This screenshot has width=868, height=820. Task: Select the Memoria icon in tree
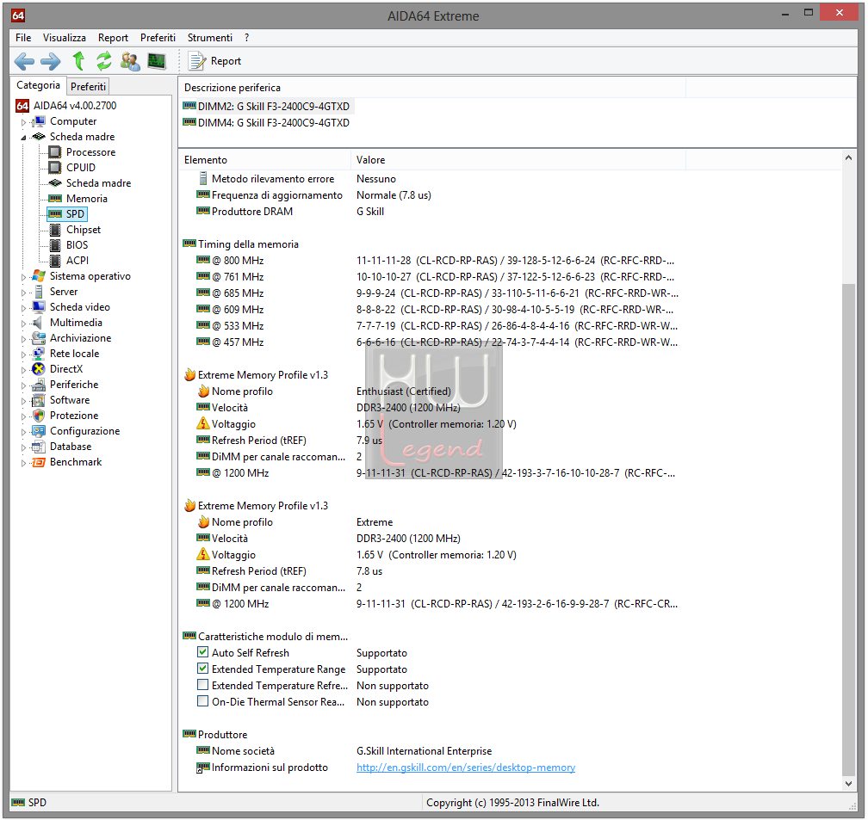coord(55,199)
